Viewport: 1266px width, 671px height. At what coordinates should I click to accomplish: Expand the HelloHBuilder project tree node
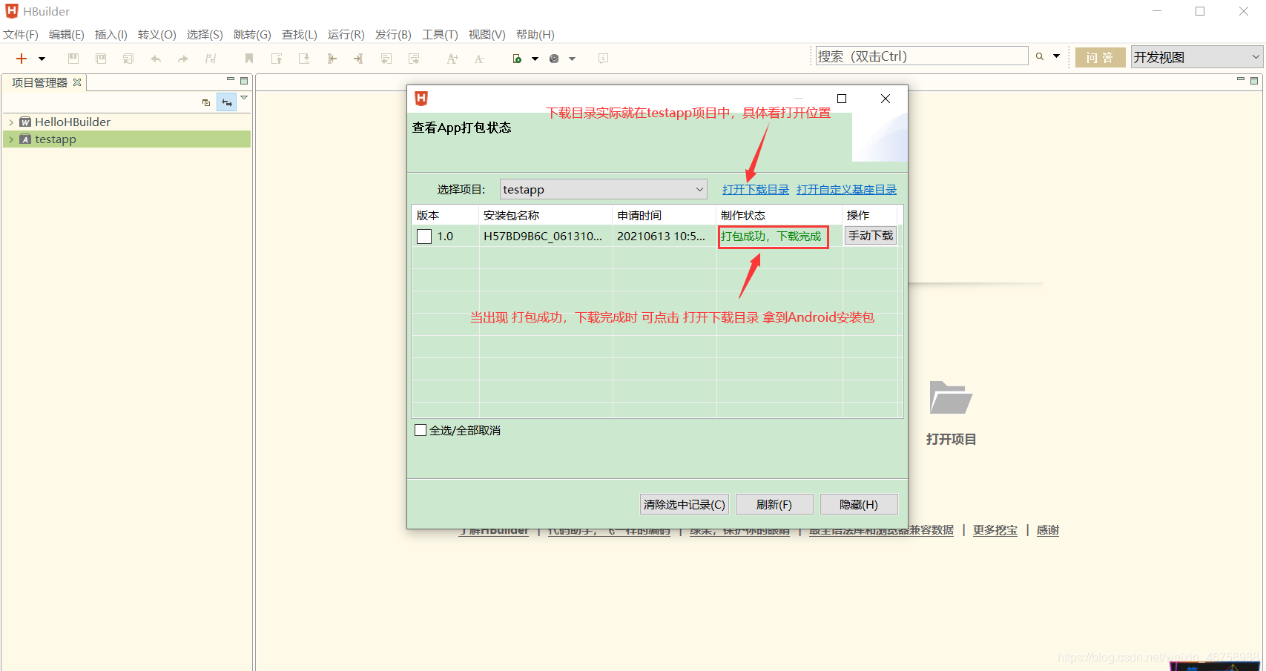[x=11, y=122]
